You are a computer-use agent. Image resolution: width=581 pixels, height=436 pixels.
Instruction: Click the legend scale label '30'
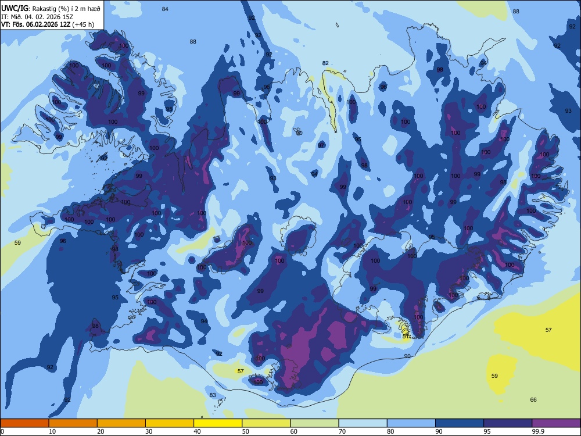[x=149, y=431]
